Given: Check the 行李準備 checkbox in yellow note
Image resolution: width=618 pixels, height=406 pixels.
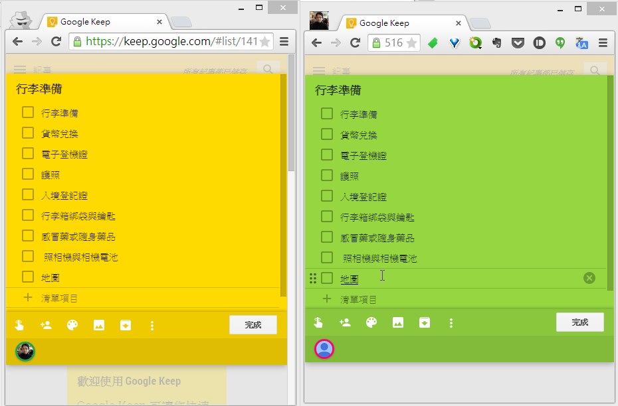Looking at the screenshot, I should (x=28, y=112).
